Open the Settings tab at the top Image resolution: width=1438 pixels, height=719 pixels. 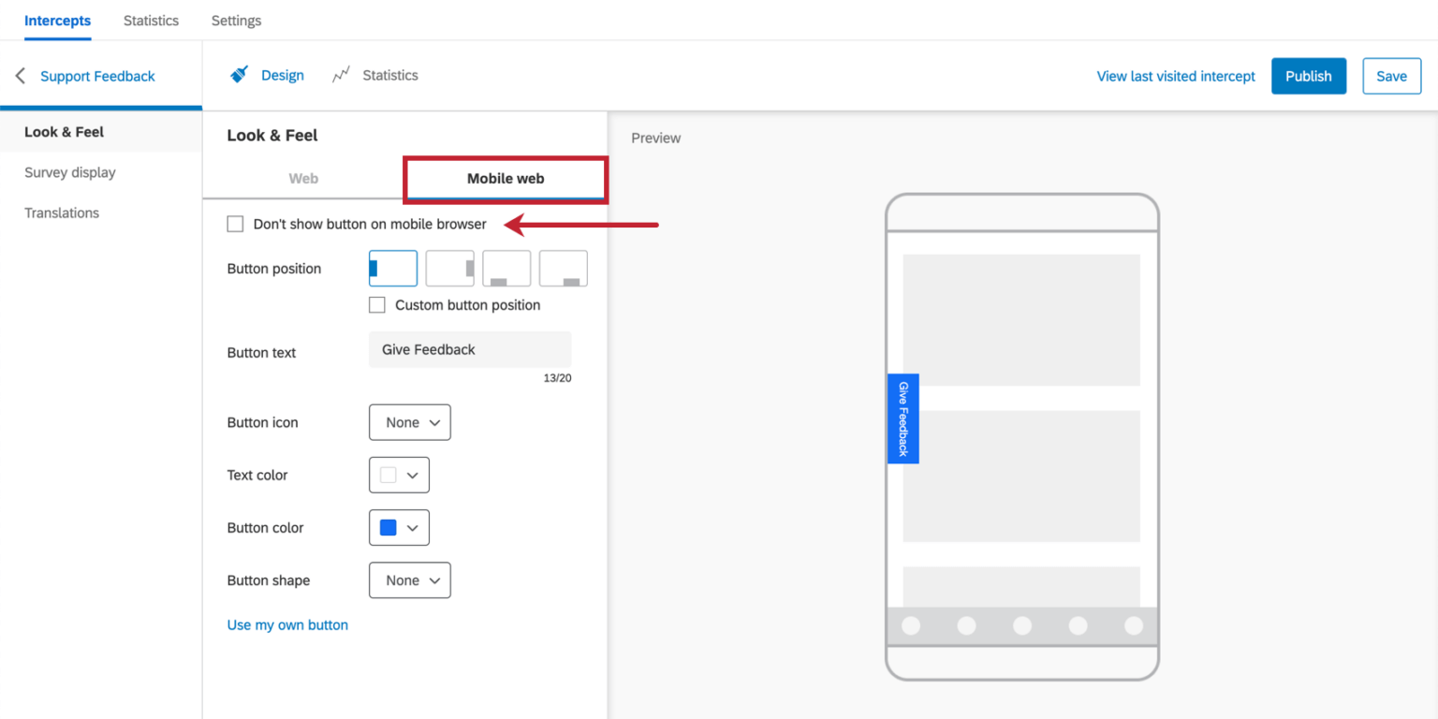click(x=235, y=20)
